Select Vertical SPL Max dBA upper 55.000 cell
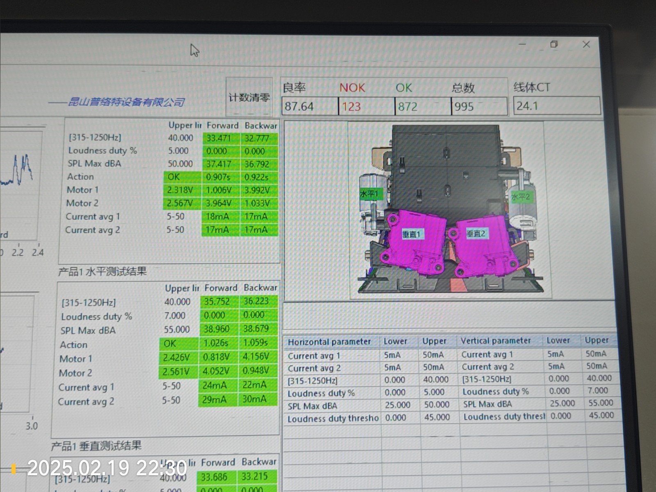 point(601,403)
